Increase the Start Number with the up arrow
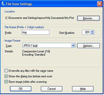This screenshot has width=104, height=95. (x=92, y=31)
